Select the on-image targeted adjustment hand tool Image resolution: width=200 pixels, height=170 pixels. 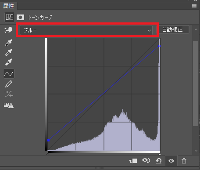click(x=8, y=30)
